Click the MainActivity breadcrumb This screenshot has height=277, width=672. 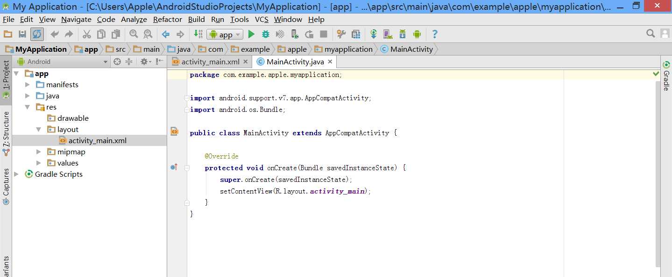pos(407,49)
